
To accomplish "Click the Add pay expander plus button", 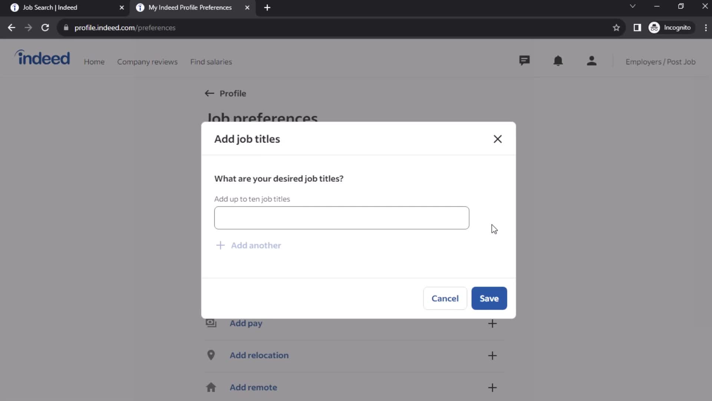I will pos(493,323).
